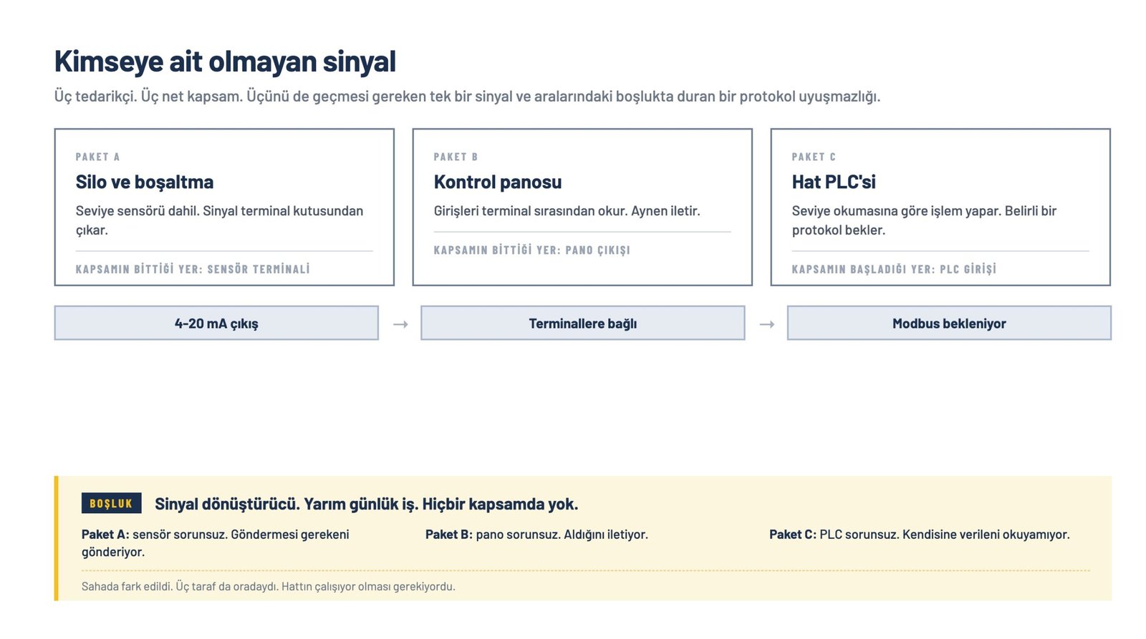
Task: Click the heading "Kimseye ait olmayan sinyal"
Action: (x=225, y=62)
